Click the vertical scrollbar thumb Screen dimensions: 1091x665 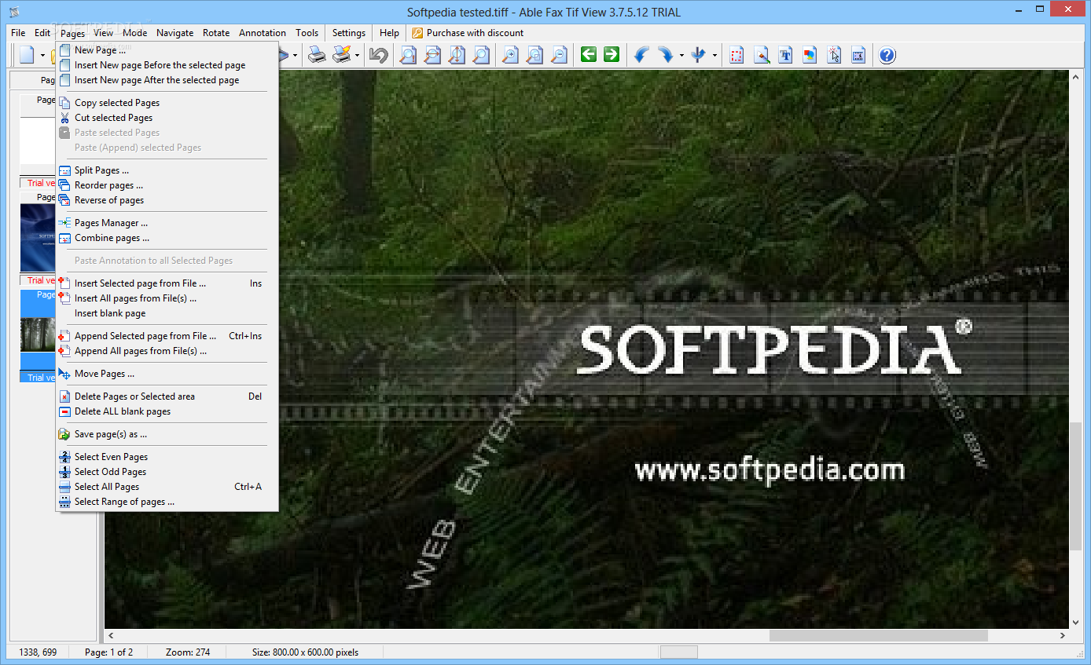point(1075,486)
